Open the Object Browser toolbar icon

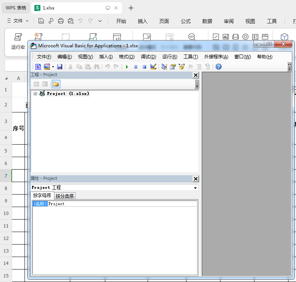click(182, 67)
